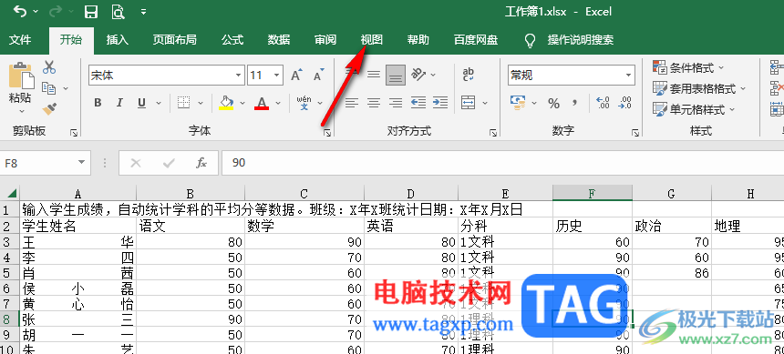Click the formula bar showing 90
The height and width of the screenshot is (354, 784).
tap(502, 163)
